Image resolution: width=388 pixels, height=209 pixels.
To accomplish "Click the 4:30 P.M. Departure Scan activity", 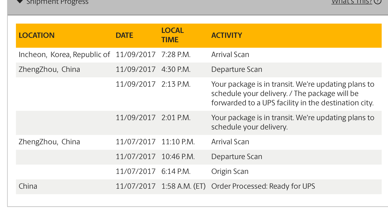I will coord(237,69).
